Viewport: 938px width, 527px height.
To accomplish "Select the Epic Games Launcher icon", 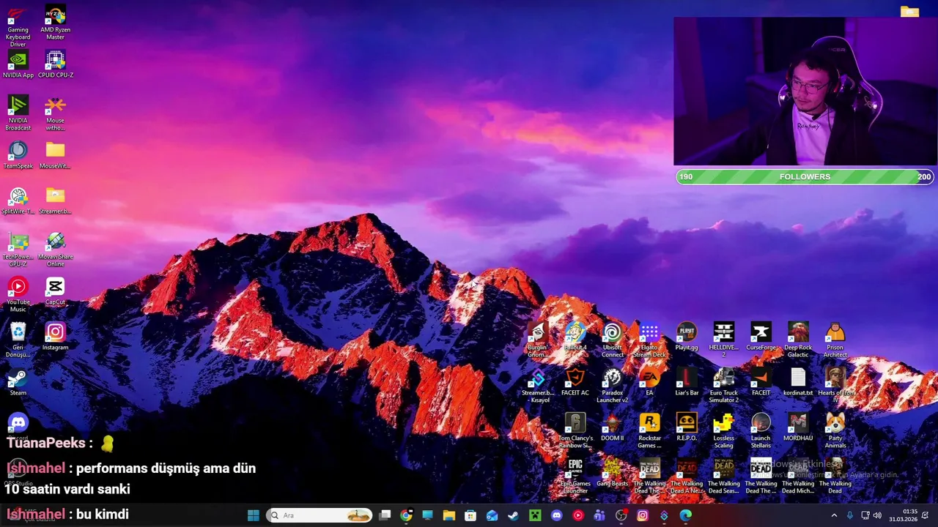I will (575, 476).
